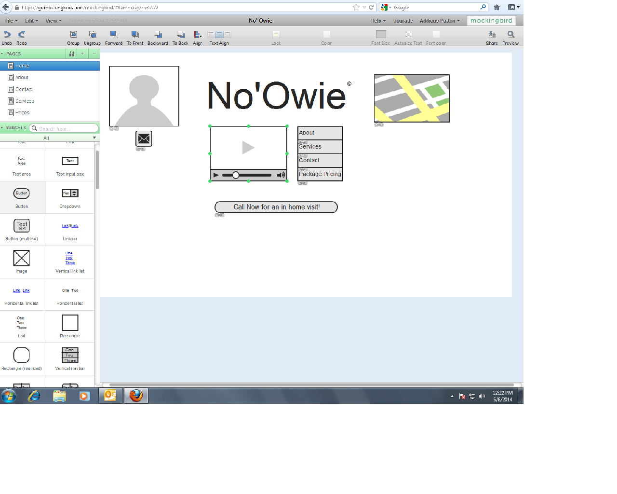Collapse the WIDGETS panel
The image size is (617, 494).
2,128
